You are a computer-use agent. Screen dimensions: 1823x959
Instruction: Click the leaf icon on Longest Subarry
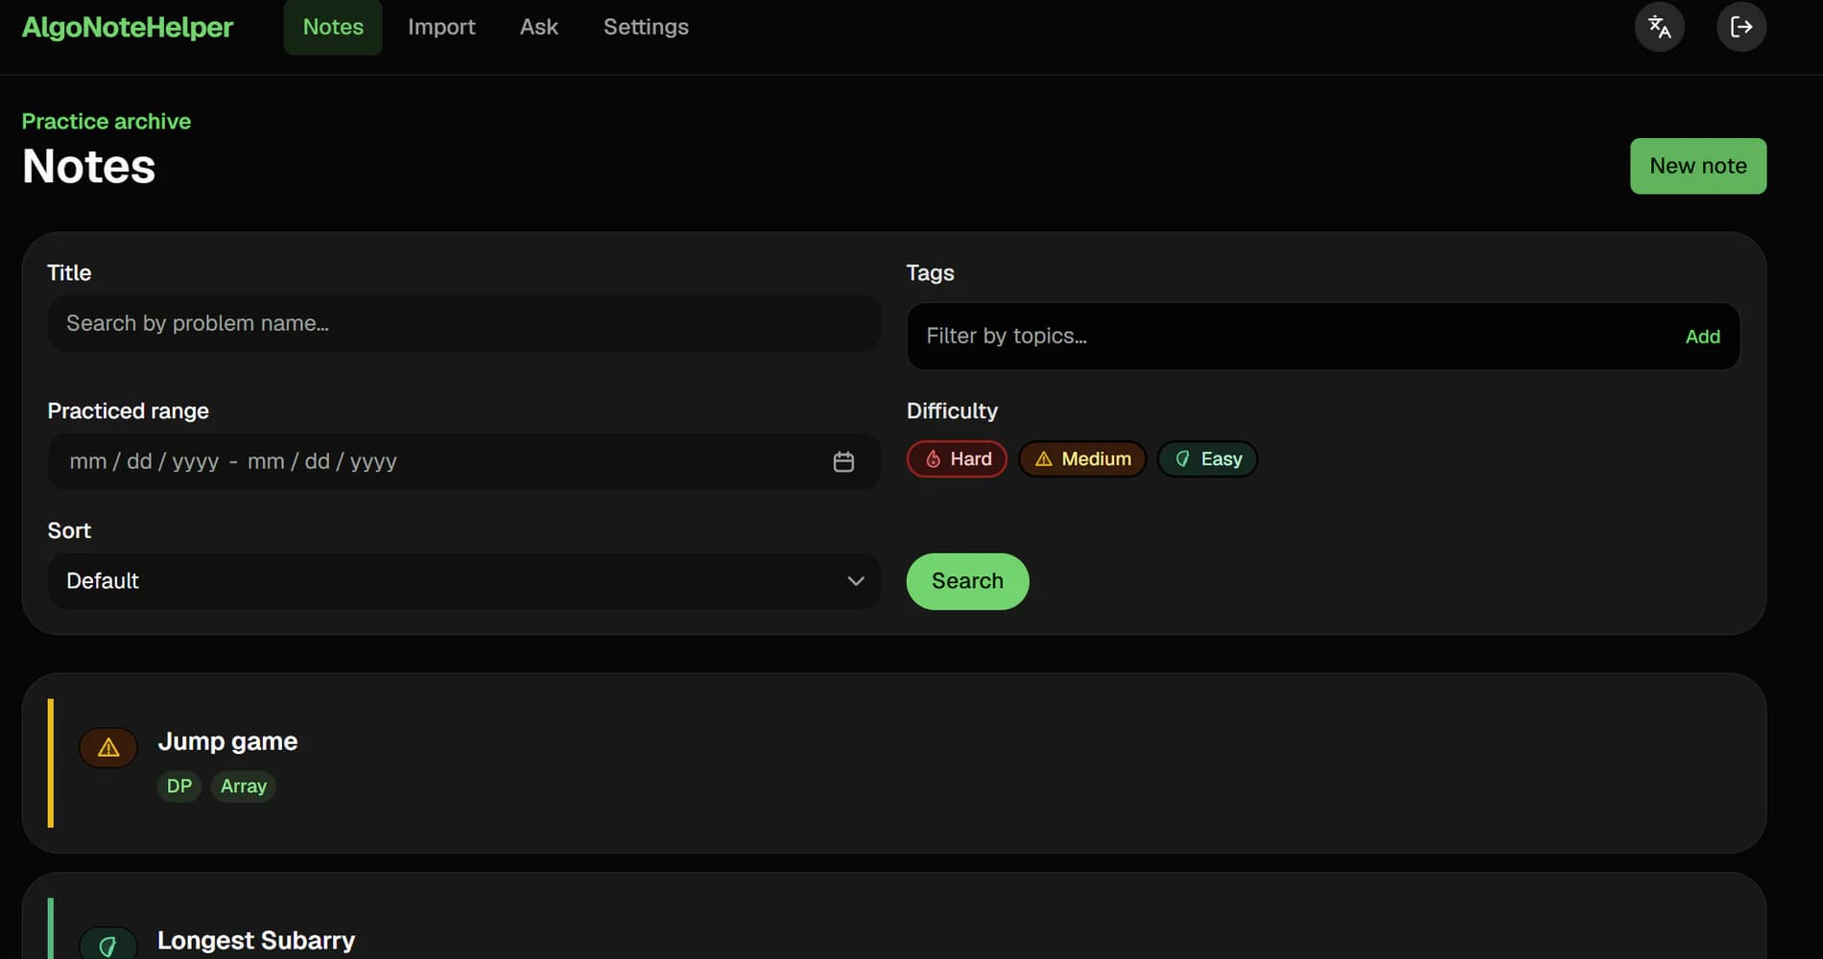(107, 946)
